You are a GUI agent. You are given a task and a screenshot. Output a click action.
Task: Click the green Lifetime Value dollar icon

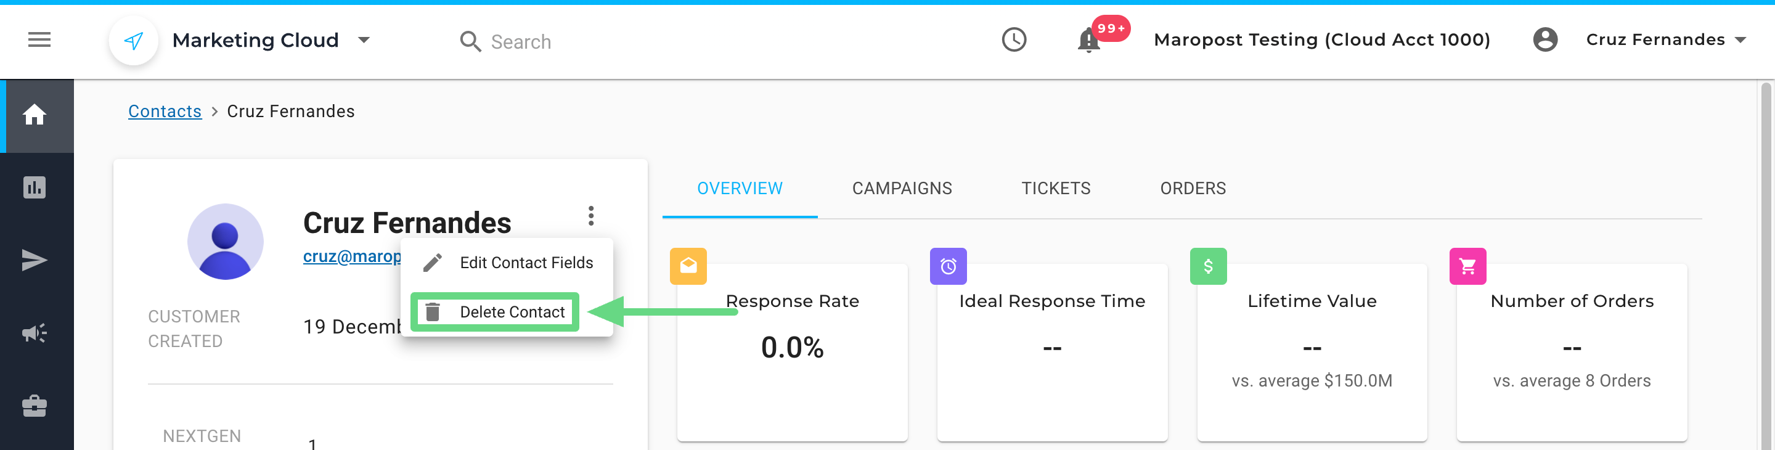(1208, 266)
